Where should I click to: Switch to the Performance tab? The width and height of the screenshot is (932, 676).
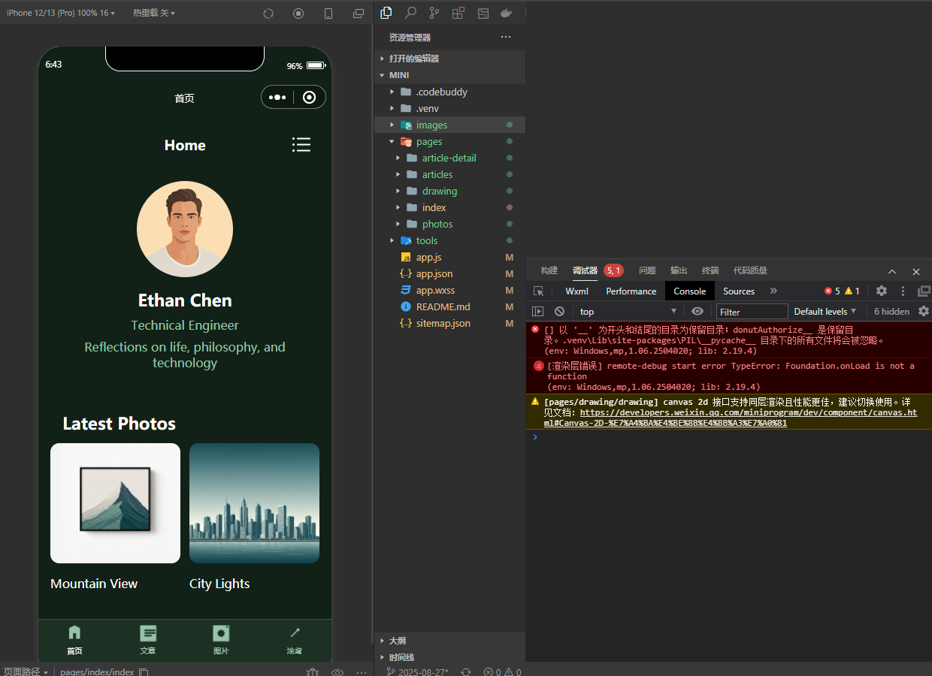(x=631, y=291)
